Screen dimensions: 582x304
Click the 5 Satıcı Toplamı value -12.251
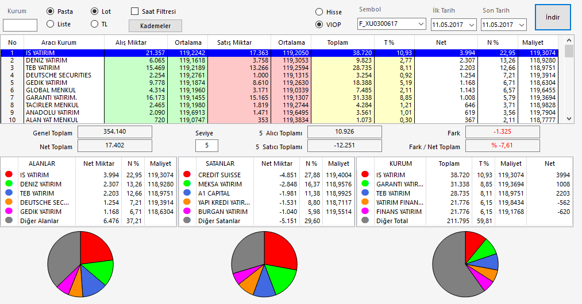click(x=345, y=145)
